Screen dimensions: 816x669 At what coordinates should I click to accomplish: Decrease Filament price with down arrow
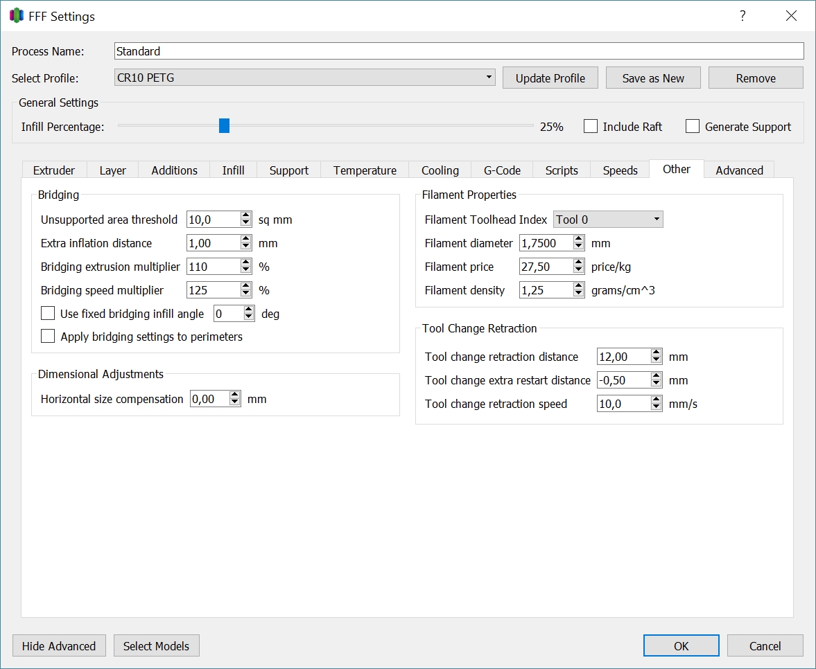coord(578,271)
